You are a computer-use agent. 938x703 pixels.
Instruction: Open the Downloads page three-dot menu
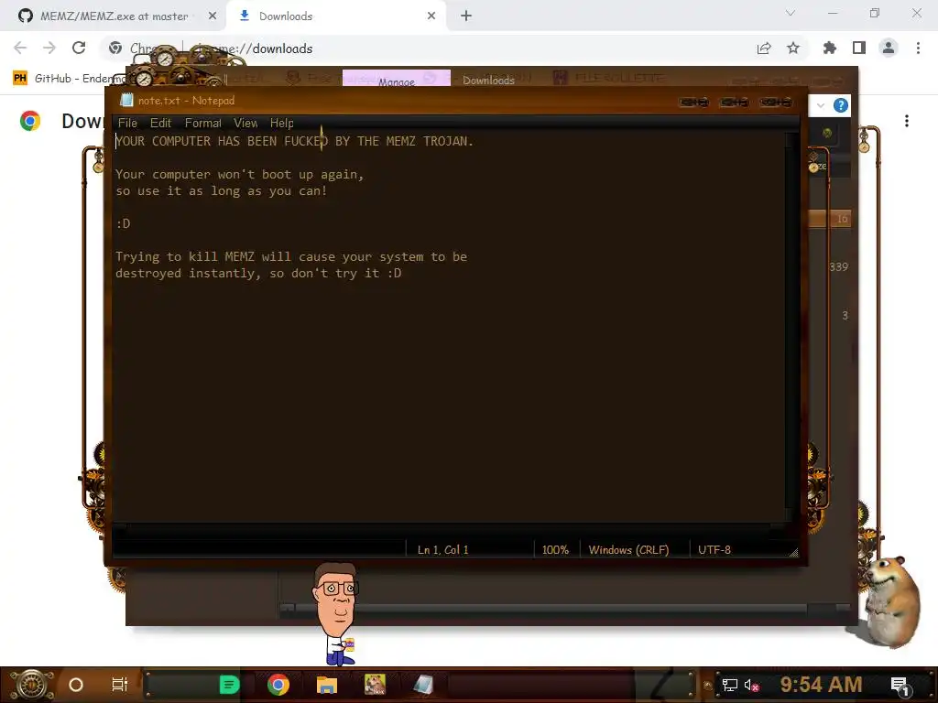(907, 122)
